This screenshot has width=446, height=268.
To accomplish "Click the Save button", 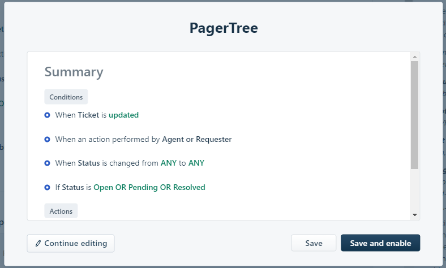I will (314, 243).
